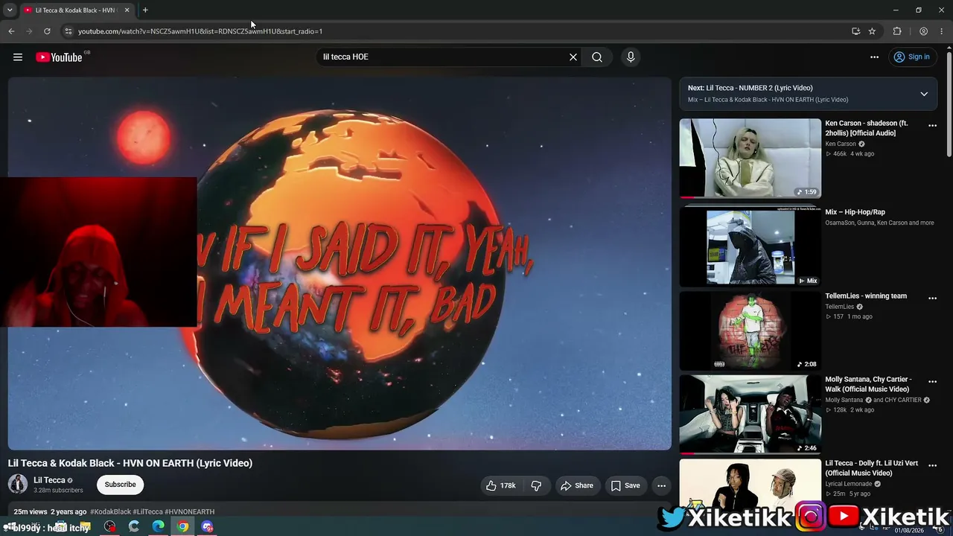
Task: Open the Lil Tecca channel avatar
Action: tap(18, 485)
